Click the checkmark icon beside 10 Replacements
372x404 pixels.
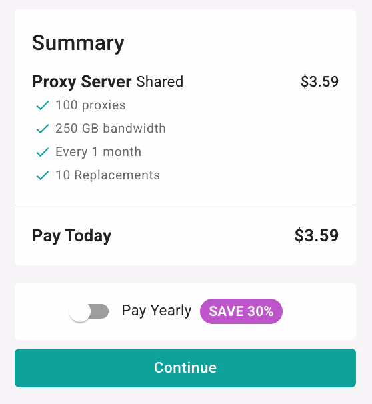(43, 175)
